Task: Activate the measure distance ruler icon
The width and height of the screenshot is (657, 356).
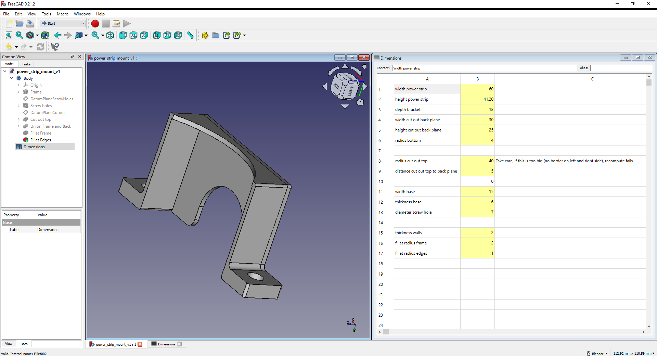Action: click(x=190, y=35)
